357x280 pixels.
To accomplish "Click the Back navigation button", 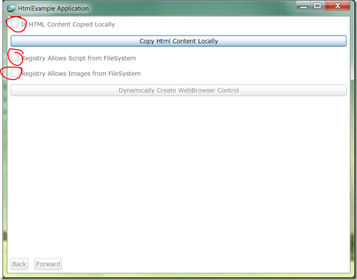I will pos(19,264).
